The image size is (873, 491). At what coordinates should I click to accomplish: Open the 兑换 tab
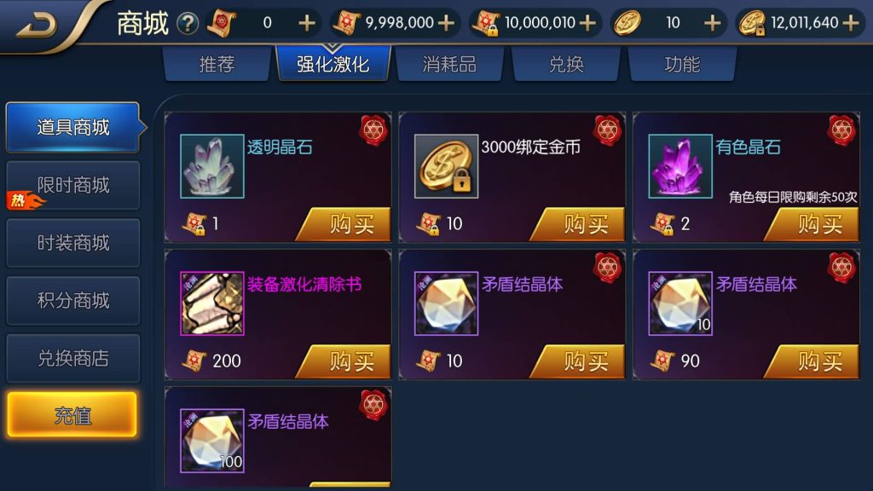(566, 64)
